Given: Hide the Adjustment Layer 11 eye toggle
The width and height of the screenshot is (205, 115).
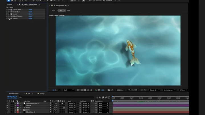Looking at the screenshot, I should click(7, 103).
